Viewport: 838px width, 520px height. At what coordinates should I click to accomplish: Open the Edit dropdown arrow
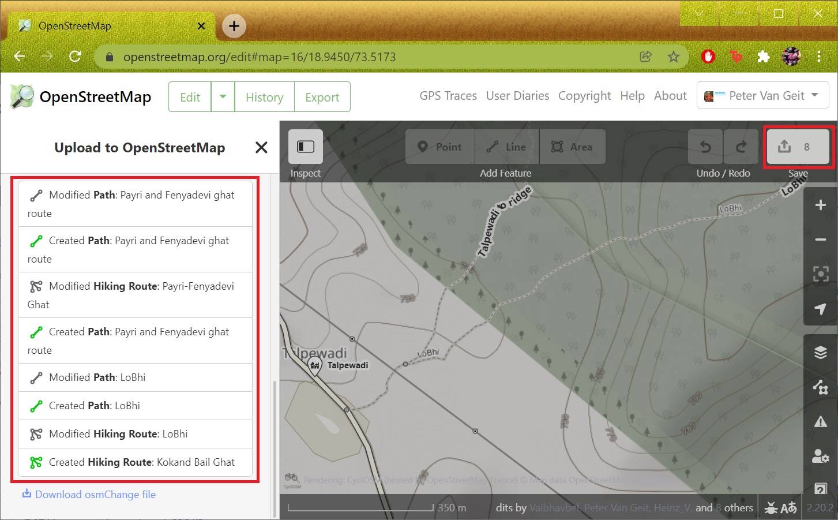(x=223, y=97)
